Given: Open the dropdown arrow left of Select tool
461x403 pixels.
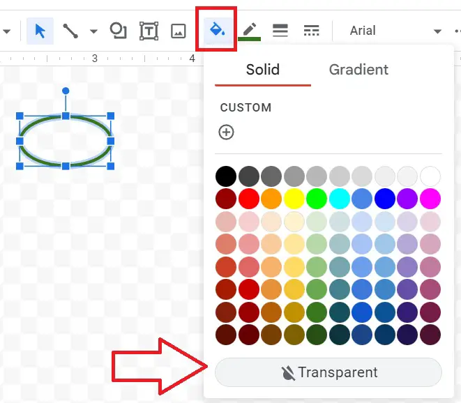Looking at the screenshot, I should click(7, 31).
